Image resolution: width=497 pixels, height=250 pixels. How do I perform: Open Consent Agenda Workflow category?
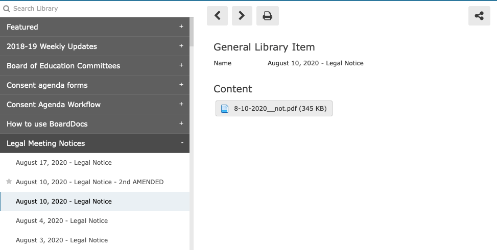95,105
